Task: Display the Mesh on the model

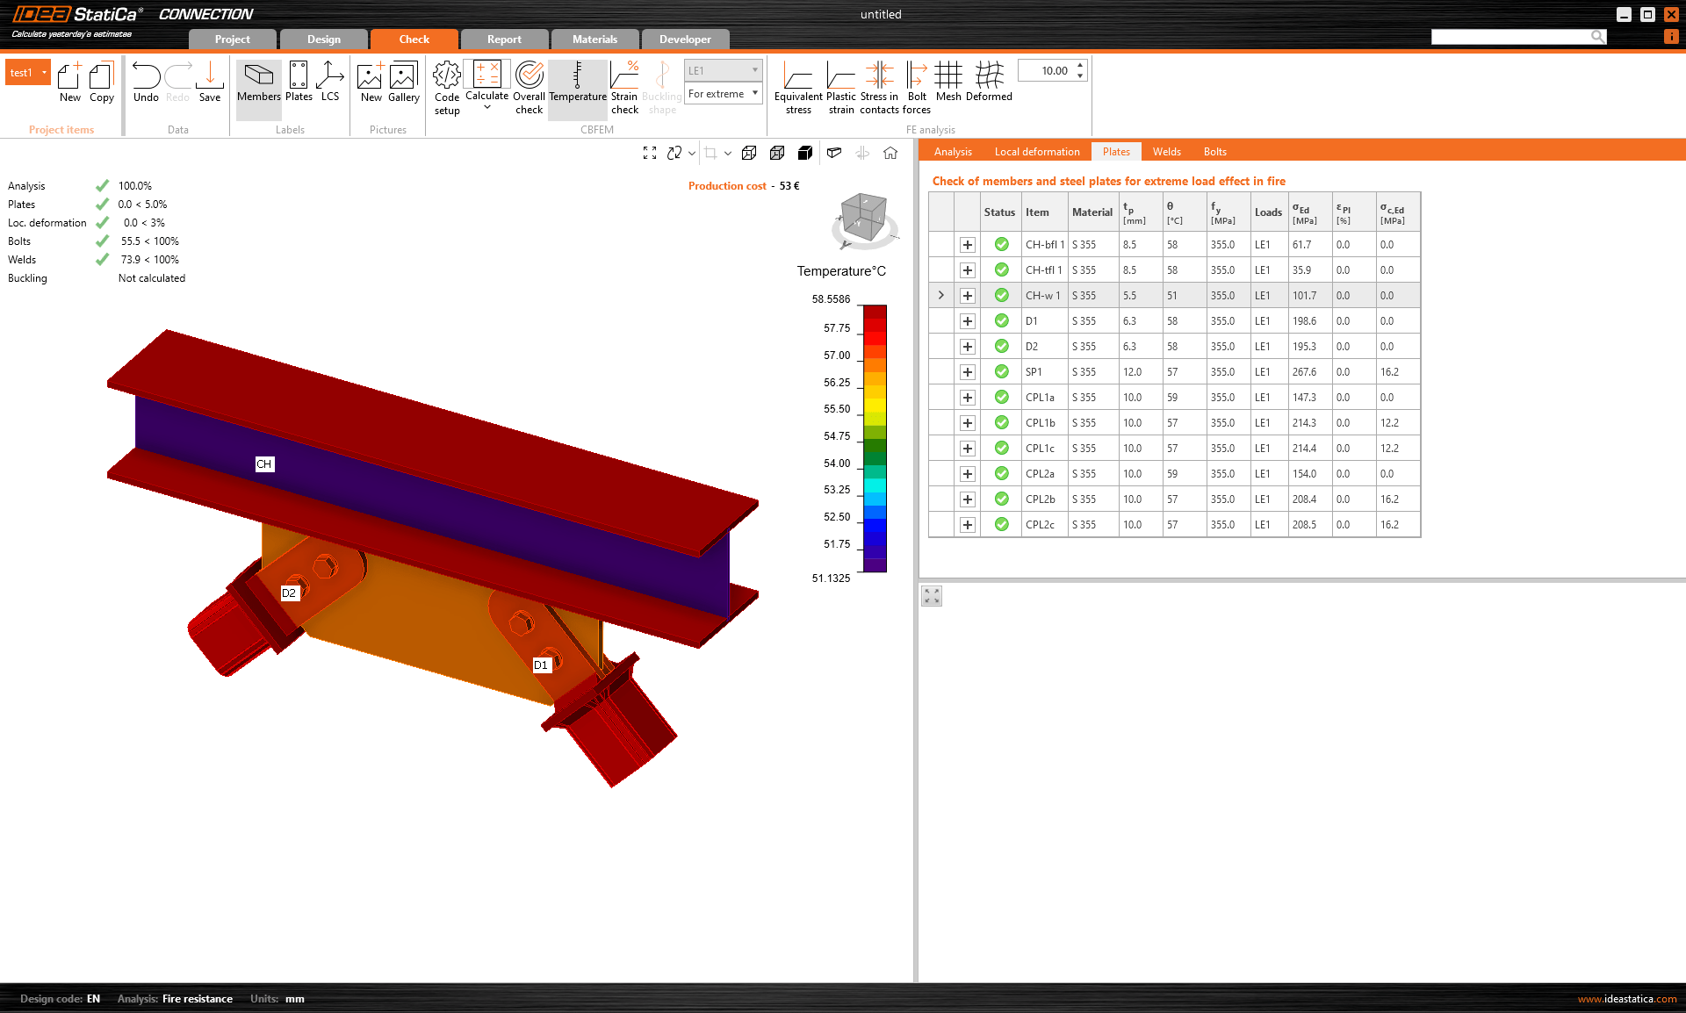Action: tap(948, 85)
